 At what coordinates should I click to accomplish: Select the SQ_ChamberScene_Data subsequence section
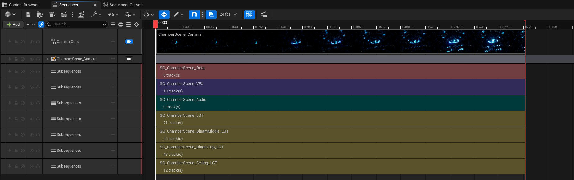click(x=341, y=72)
